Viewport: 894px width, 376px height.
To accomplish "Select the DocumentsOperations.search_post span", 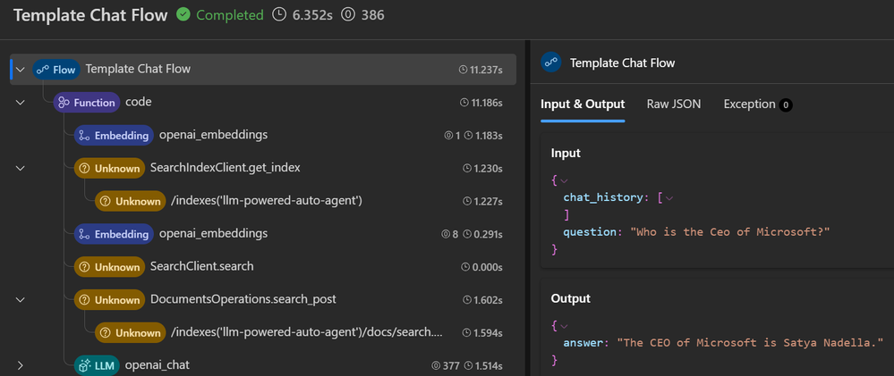I will point(263,300).
